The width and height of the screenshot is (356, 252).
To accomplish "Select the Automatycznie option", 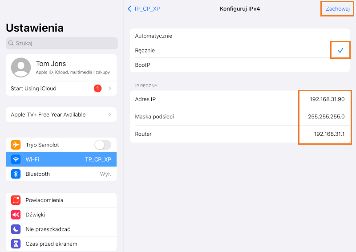I will [x=154, y=36].
